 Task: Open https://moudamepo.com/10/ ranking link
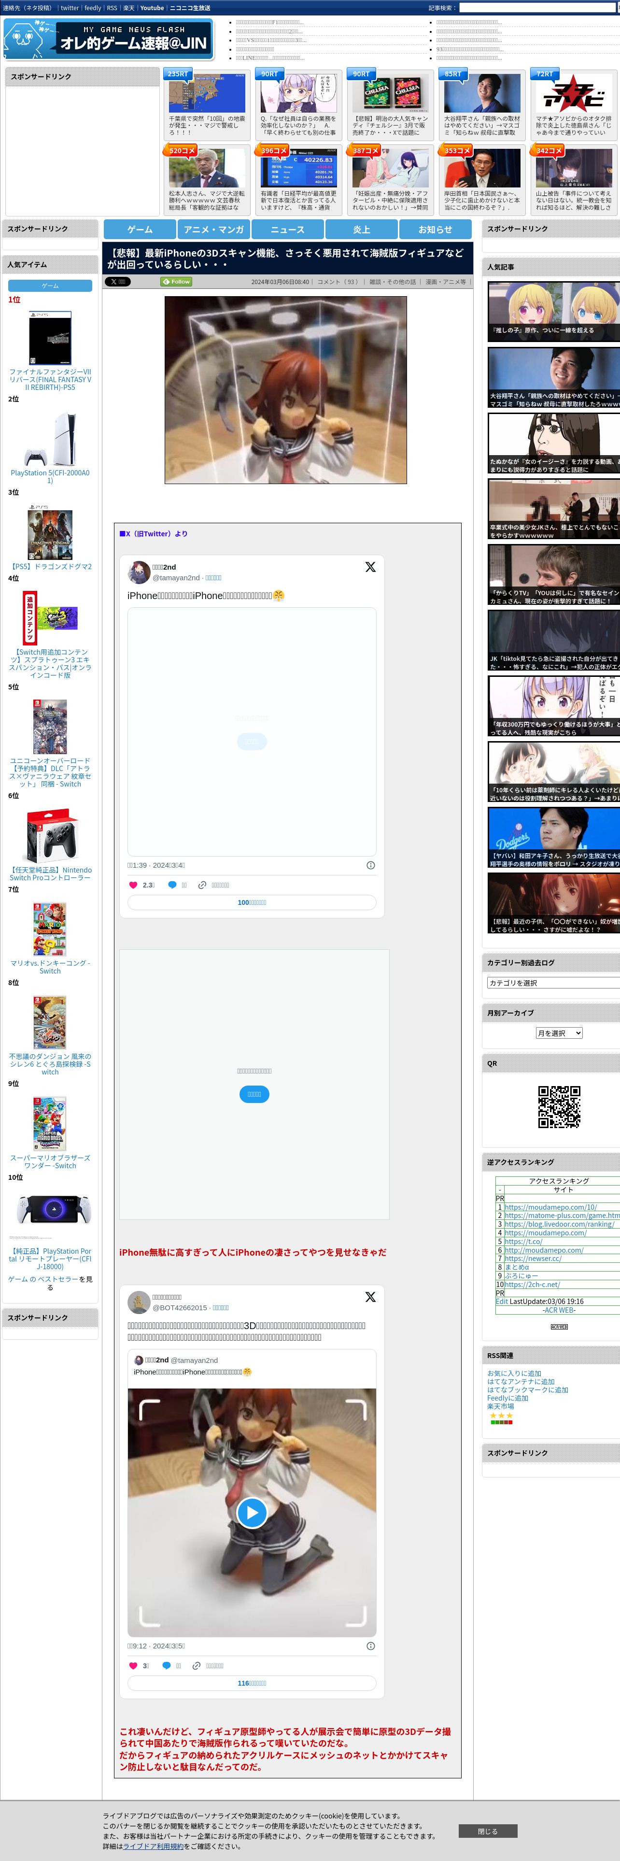tap(551, 1207)
